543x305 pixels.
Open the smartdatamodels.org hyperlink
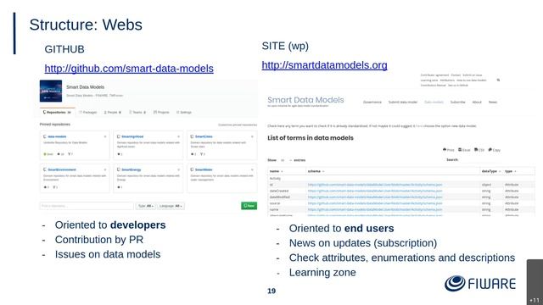pos(324,65)
